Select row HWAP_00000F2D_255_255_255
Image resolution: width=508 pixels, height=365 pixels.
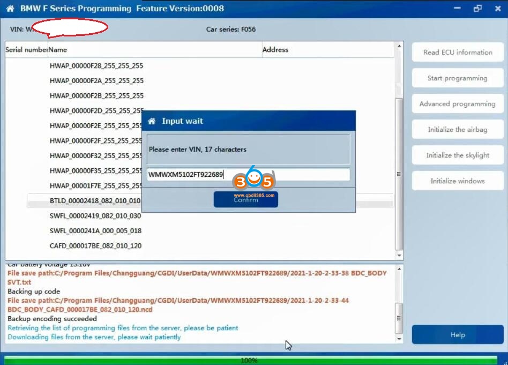click(96, 111)
